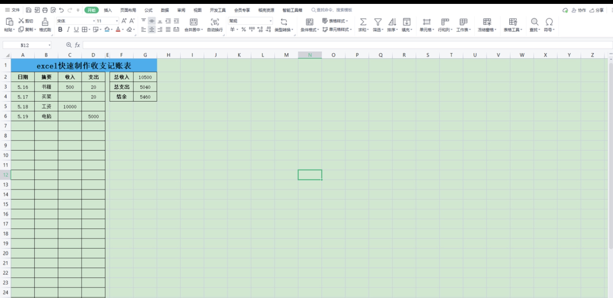Switch to the Data (数据) tab
The image size is (613, 298).
click(165, 10)
